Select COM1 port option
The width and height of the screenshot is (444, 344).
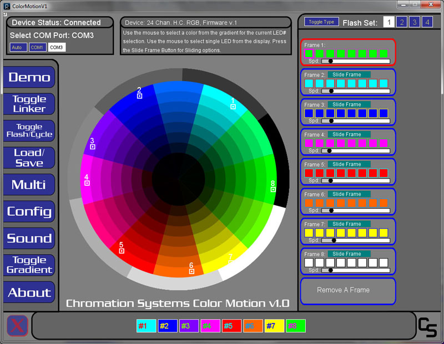click(x=37, y=47)
